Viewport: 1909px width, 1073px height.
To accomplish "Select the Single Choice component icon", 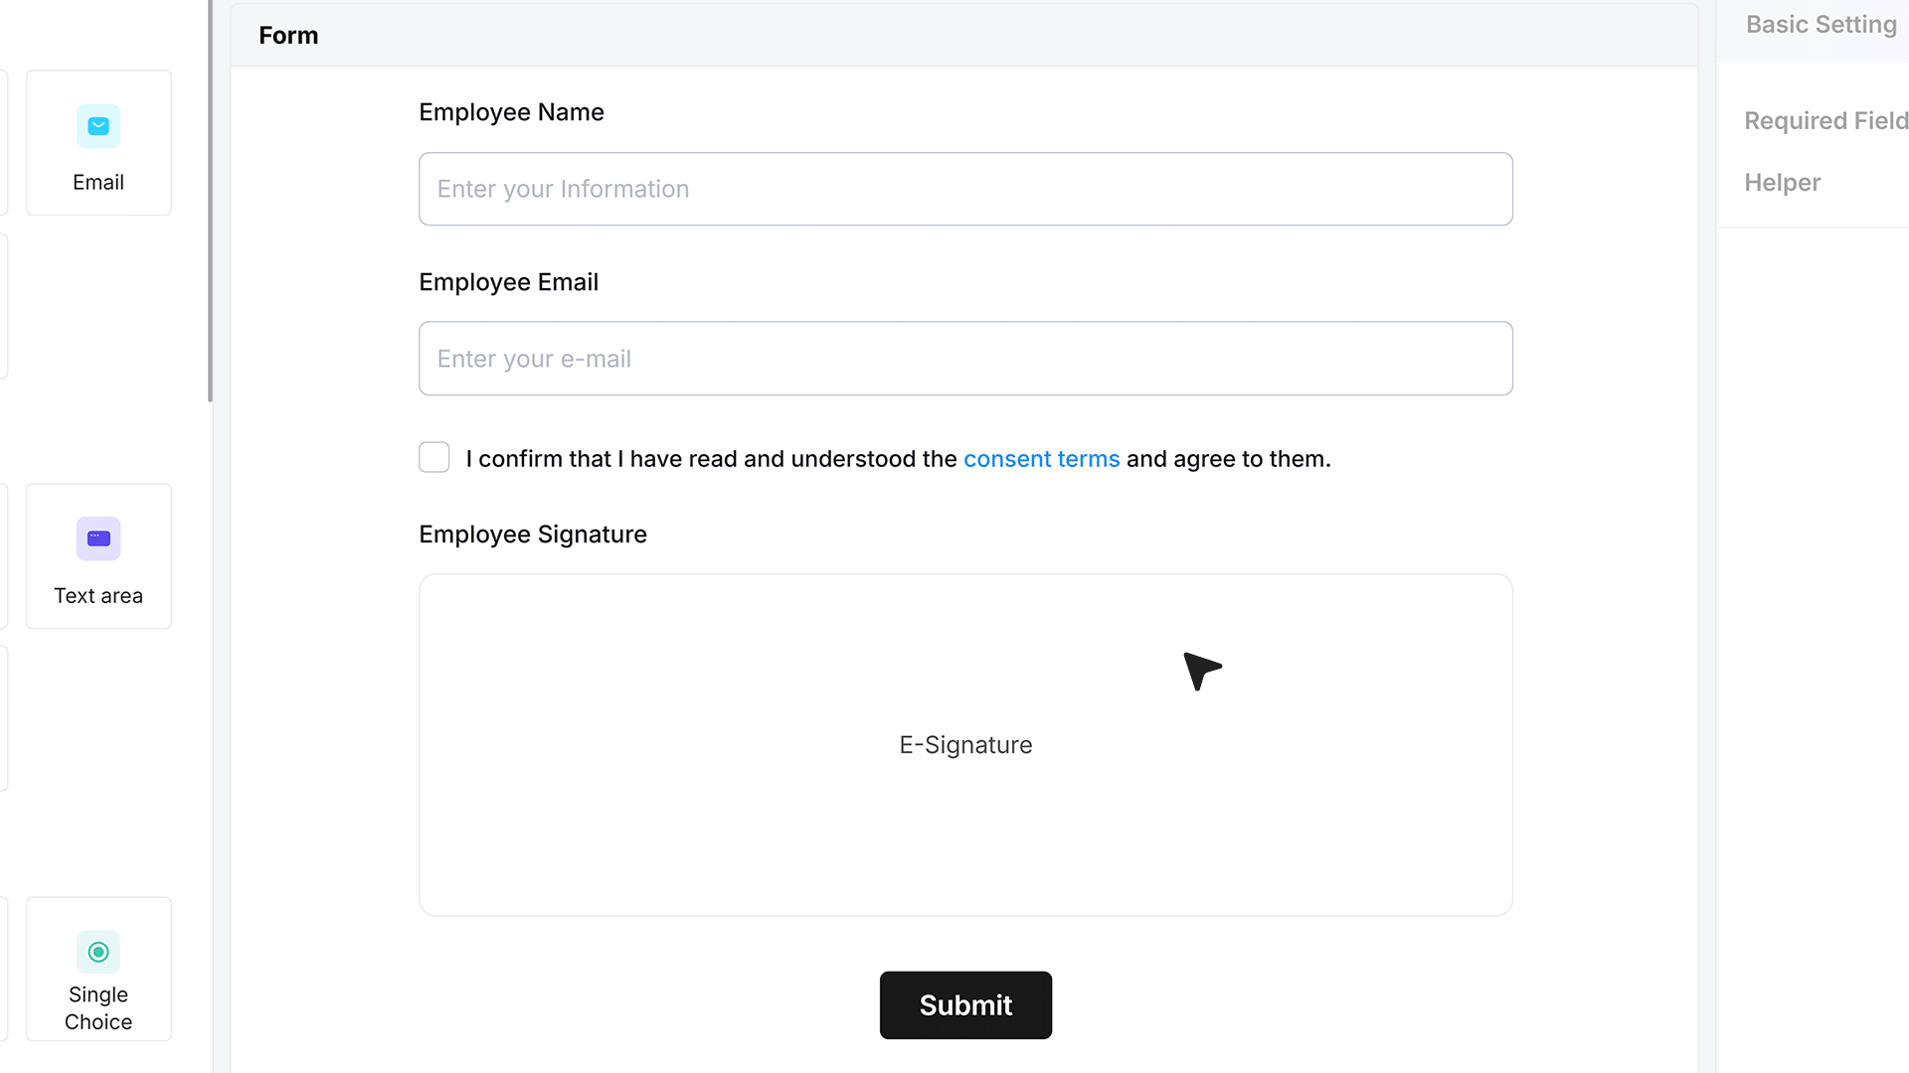I will tap(98, 952).
